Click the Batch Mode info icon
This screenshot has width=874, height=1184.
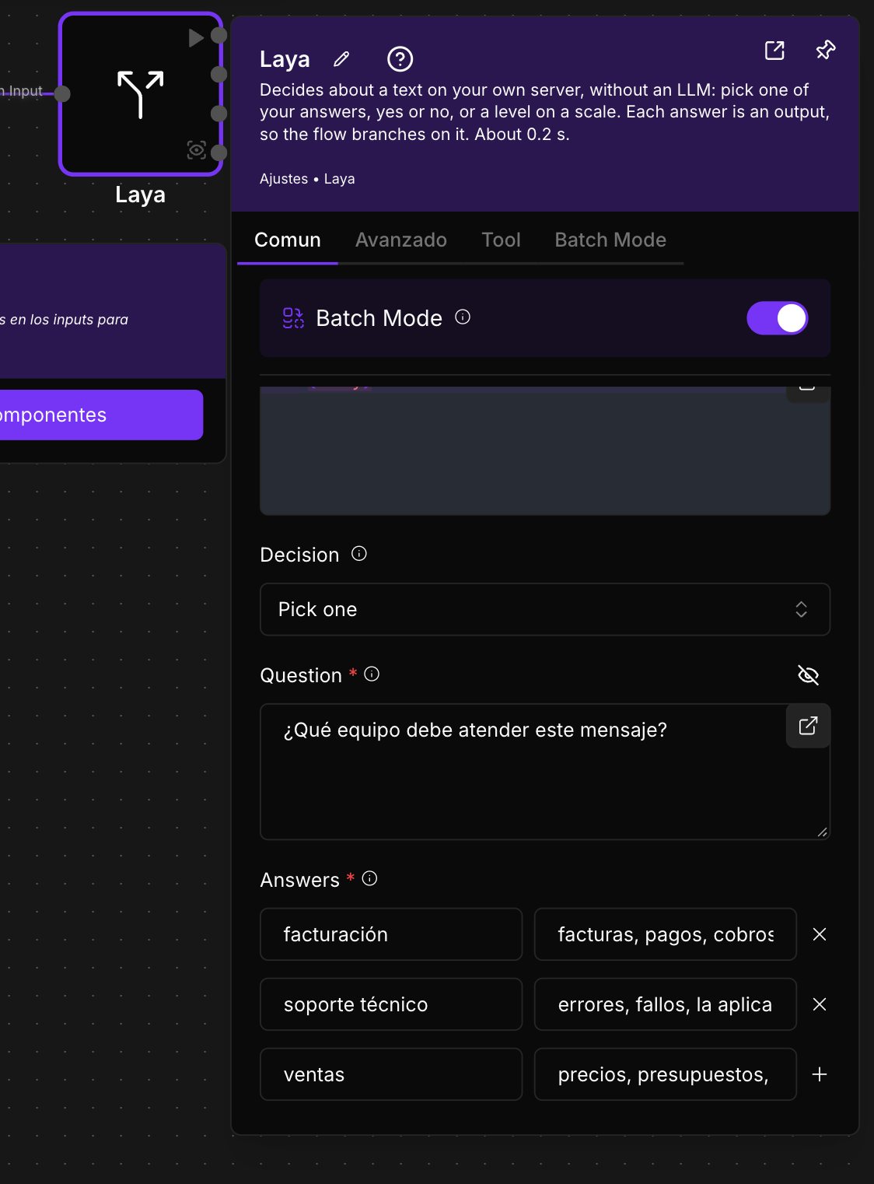point(463,317)
